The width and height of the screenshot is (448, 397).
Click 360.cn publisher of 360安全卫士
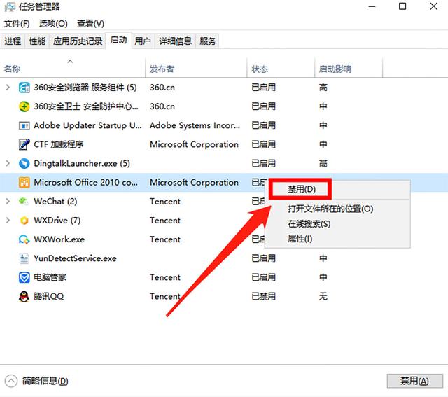point(162,106)
